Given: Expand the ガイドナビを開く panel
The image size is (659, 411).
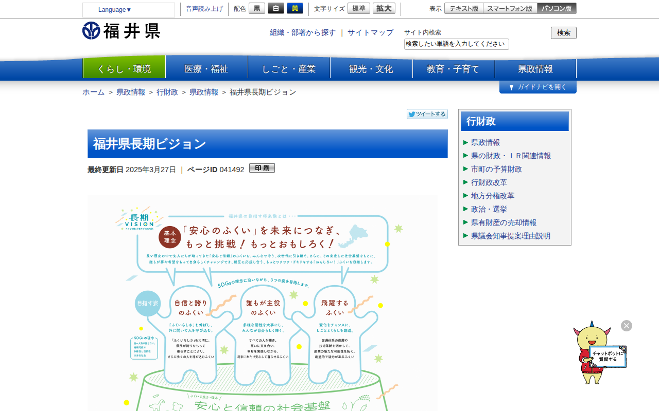Looking at the screenshot, I should point(538,87).
